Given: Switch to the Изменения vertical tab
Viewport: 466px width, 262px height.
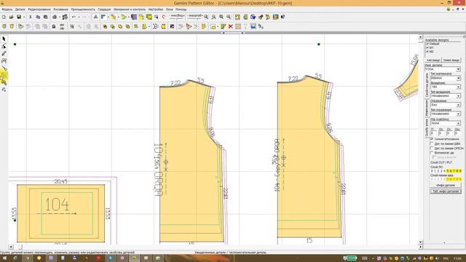Looking at the screenshot, I should [x=427, y=108].
